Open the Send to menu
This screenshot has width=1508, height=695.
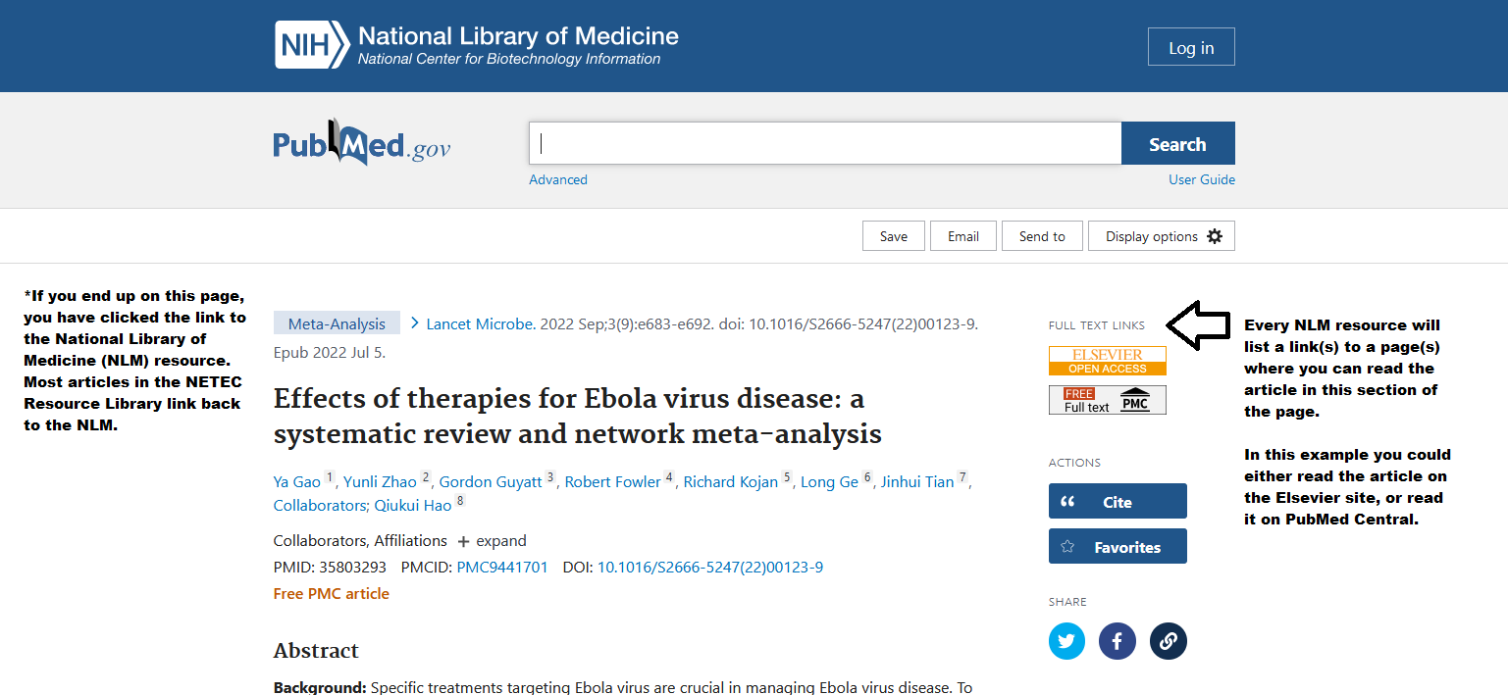[1042, 236]
